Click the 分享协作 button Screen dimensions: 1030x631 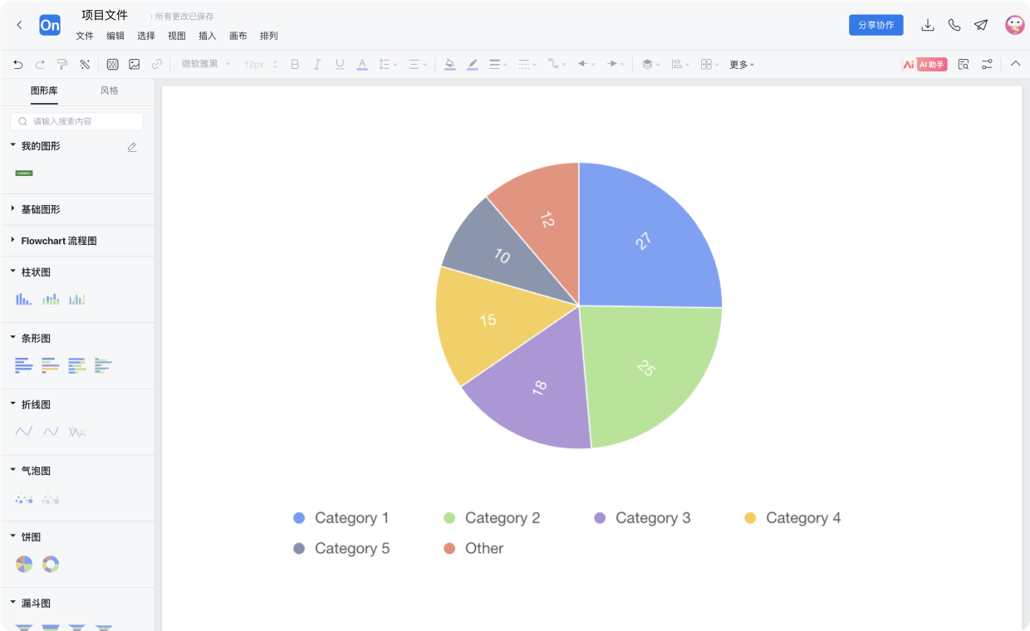[875, 25]
